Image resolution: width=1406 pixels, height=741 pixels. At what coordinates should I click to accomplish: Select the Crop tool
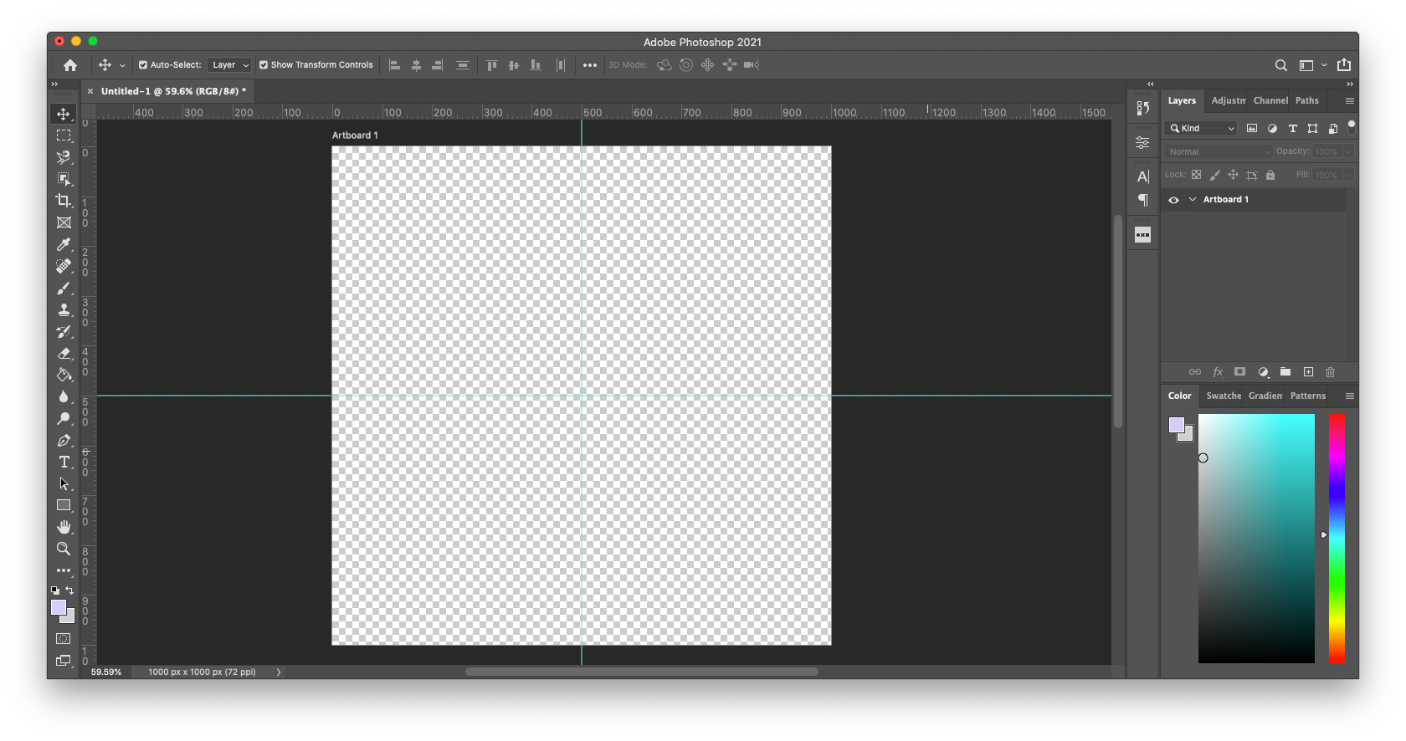click(64, 201)
